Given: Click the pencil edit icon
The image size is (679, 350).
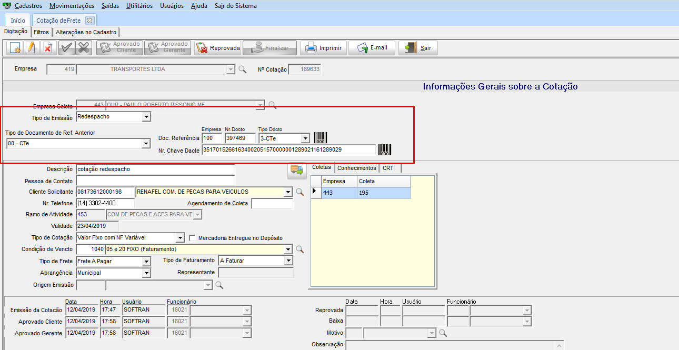Looking at the screenshot, I should 31,48.
